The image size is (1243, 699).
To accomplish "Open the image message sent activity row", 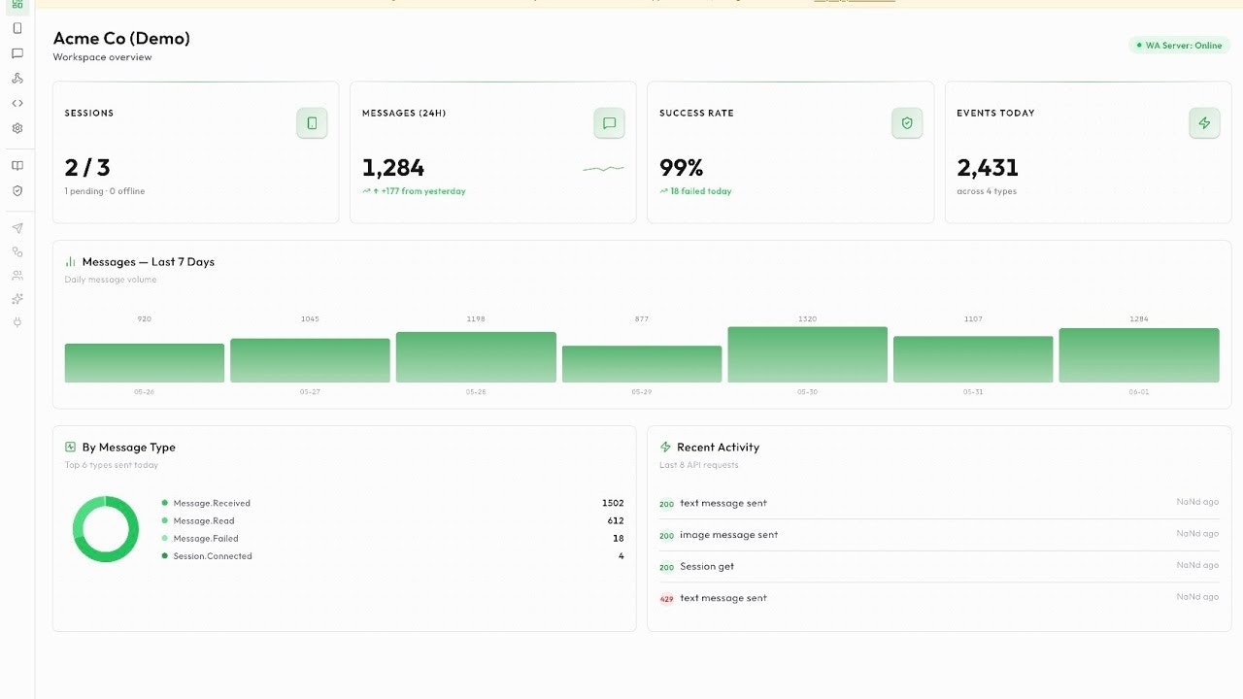I will pos(939,535).
